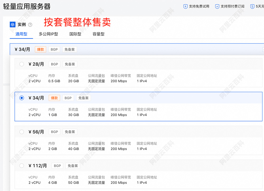This screenshot has width=264, height=191.
Task: Click 30 GiB system disk value
Action: tap(74, 115)
